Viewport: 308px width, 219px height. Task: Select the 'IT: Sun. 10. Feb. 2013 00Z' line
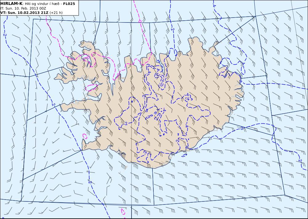point(23,8)
